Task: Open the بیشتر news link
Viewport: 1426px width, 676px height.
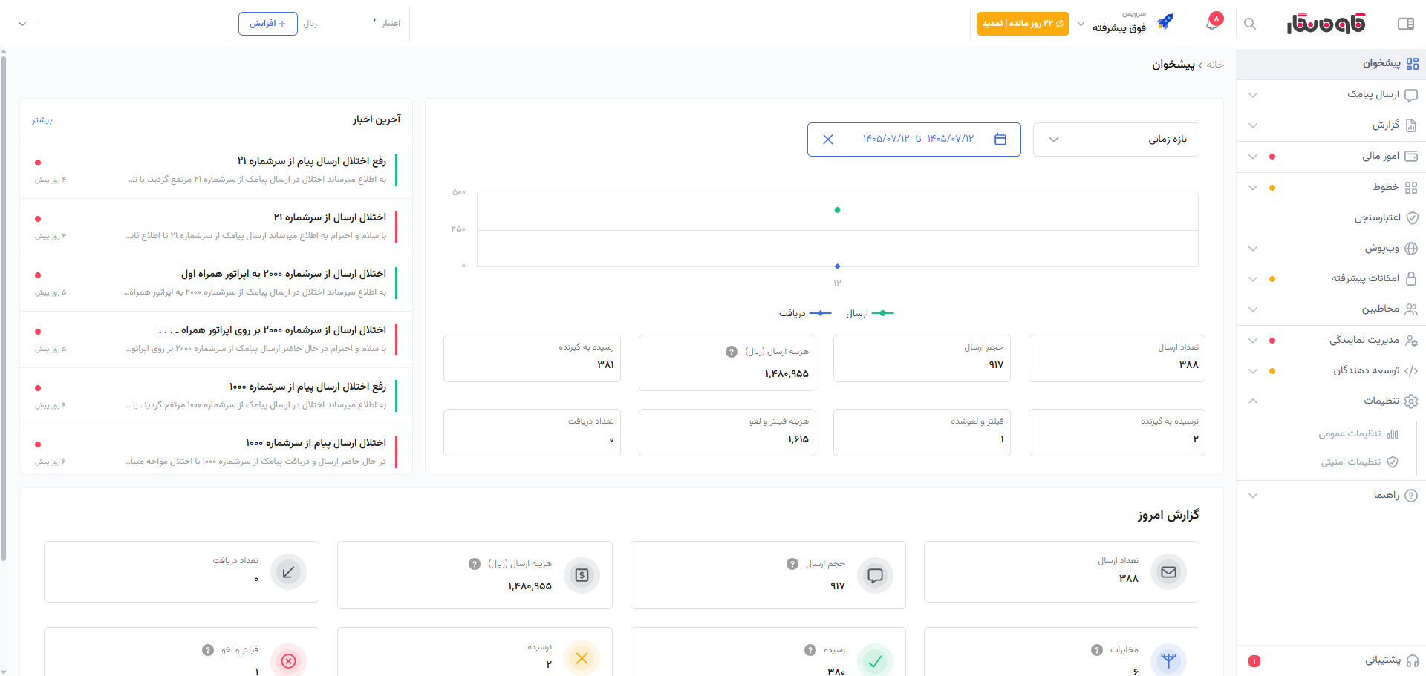Action: [42, 120]
